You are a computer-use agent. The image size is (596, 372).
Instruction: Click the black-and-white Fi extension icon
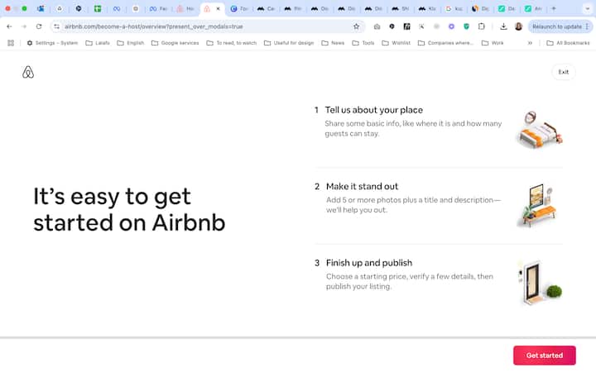click(x=406, y=26)
